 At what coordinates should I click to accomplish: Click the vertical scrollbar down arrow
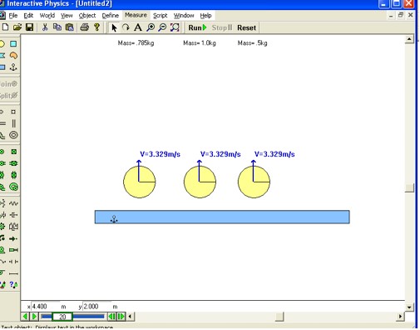tap(409, 307)
